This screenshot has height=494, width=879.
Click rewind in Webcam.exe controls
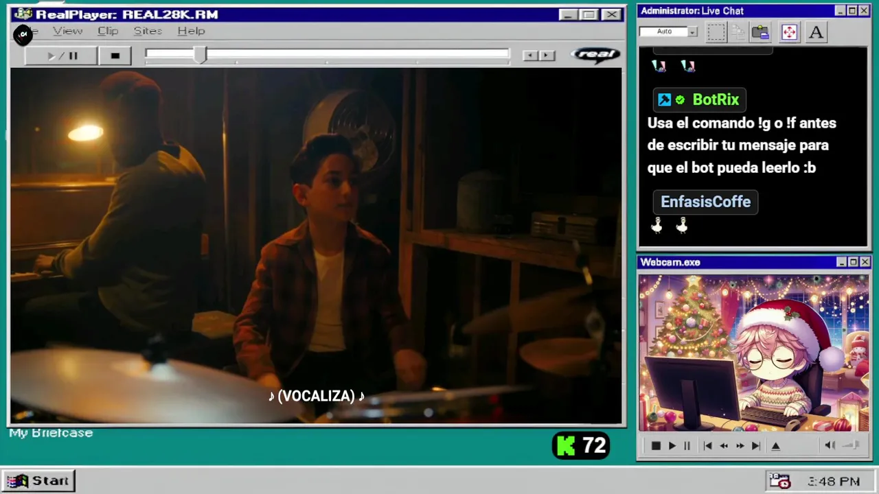point(724,446)
